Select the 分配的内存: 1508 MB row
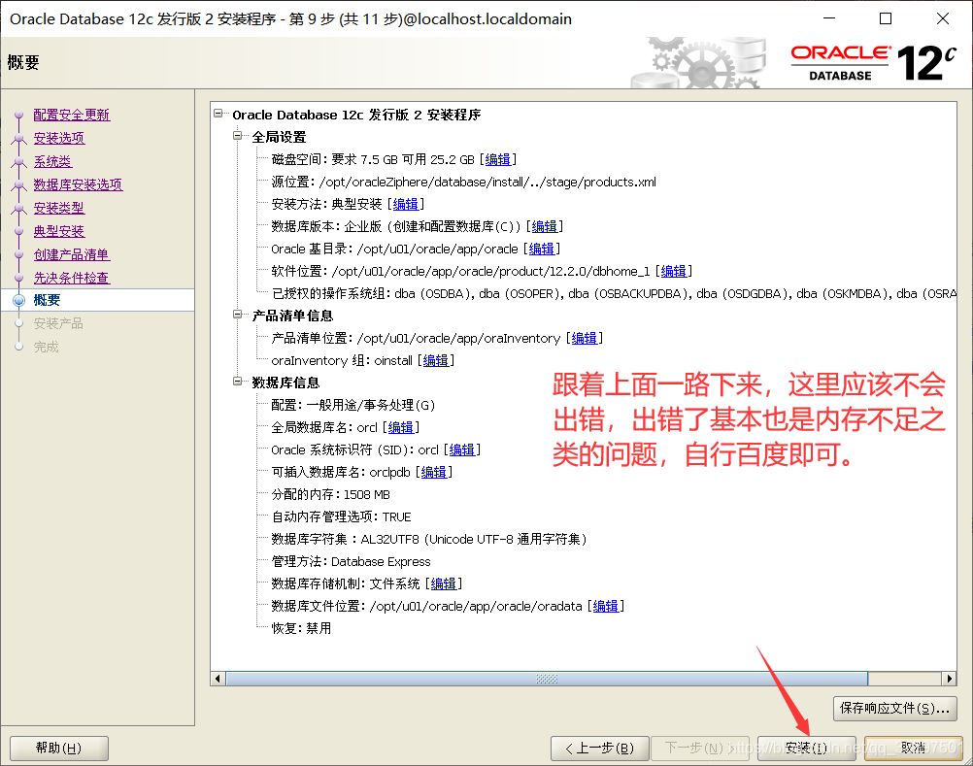This screenshot has height=766, width=973. [x=331, y=495]
